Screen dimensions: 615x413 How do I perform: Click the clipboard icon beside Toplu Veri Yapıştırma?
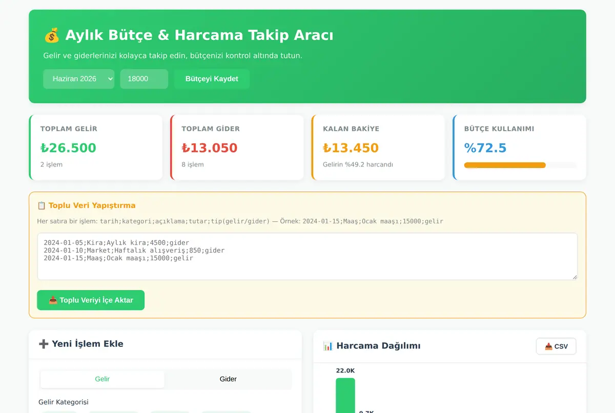(42, 205)
